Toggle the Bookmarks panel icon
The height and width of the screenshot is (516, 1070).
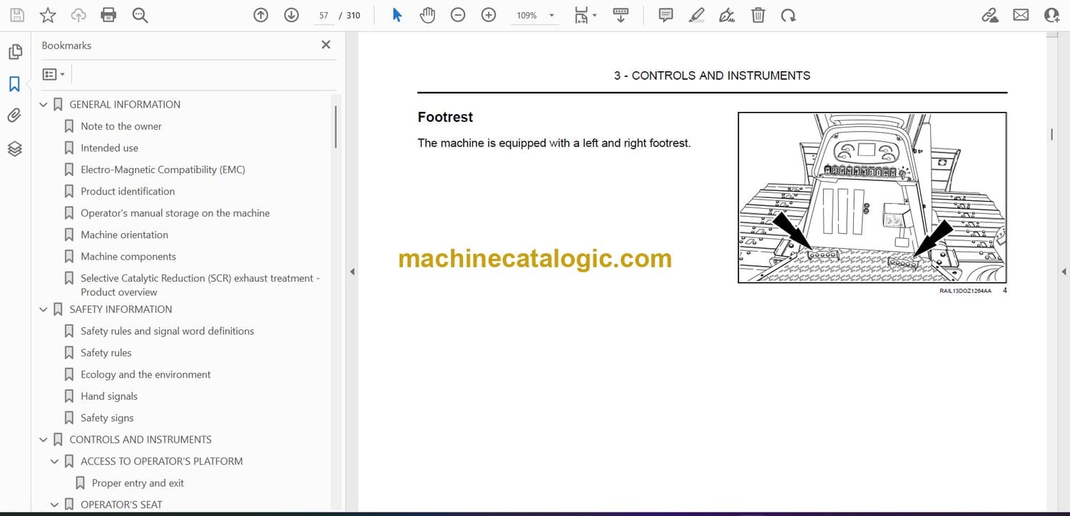coord(15,84)
